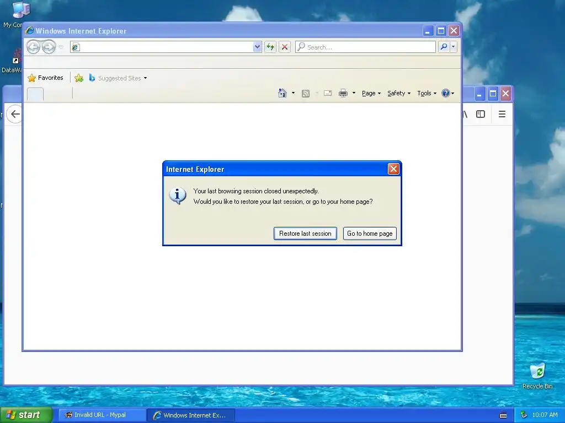Switch to Invalid URL - Mypal taskbar item
565x423 pixels.
click(102, 415)
